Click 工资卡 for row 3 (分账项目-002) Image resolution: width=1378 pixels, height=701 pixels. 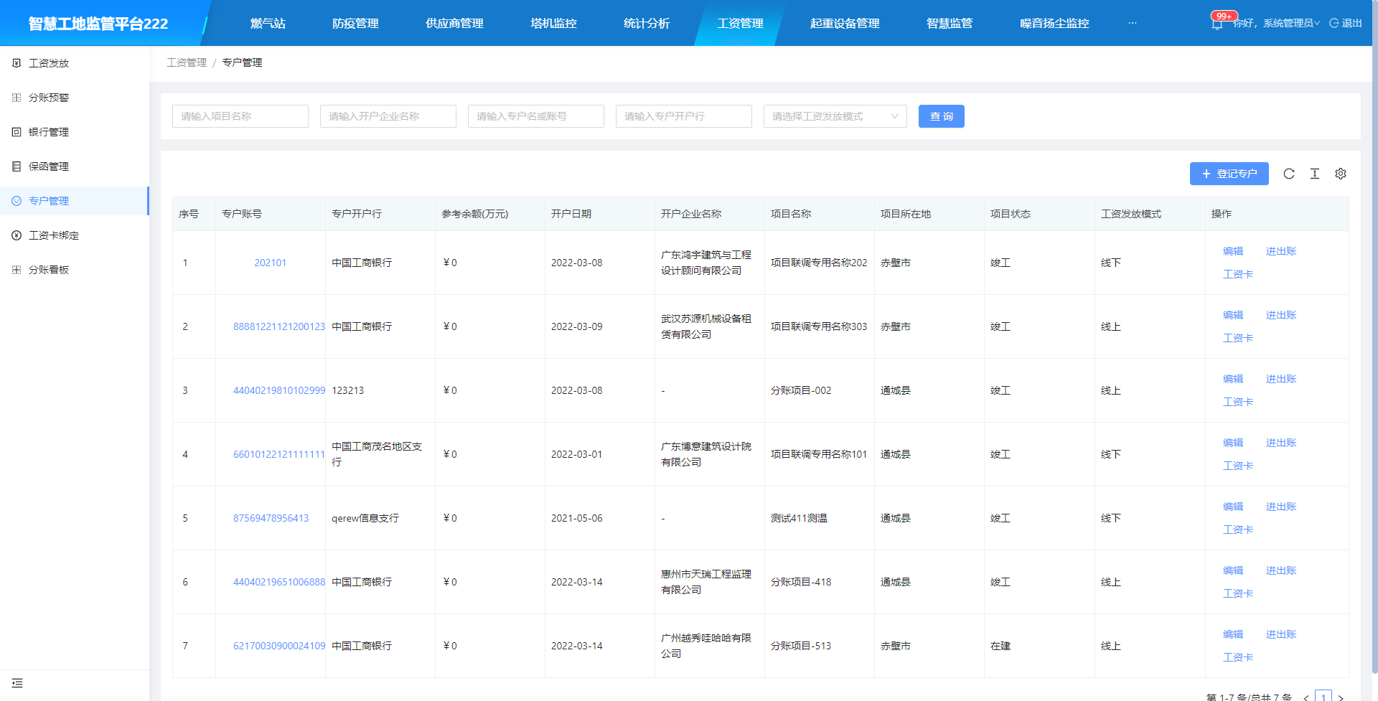[x=1238, y=402]
